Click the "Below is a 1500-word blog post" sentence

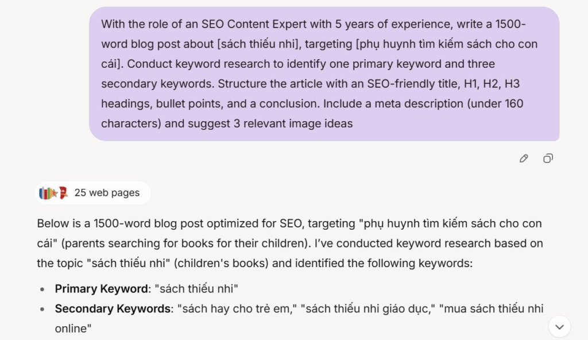click(126, 223)
